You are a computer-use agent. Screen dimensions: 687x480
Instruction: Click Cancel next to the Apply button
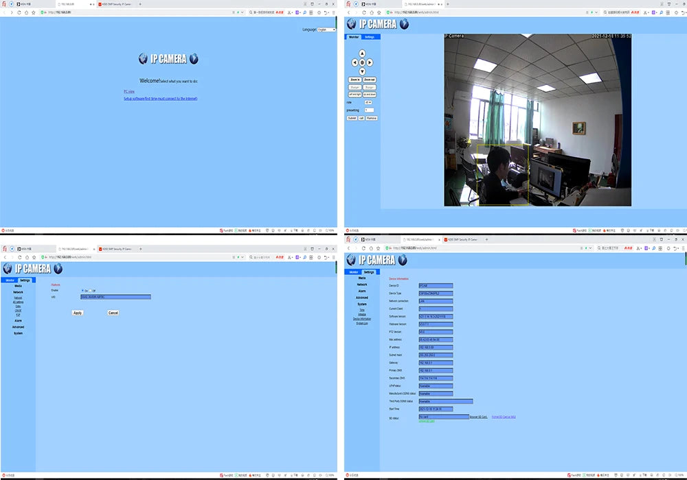pos(113,313)
